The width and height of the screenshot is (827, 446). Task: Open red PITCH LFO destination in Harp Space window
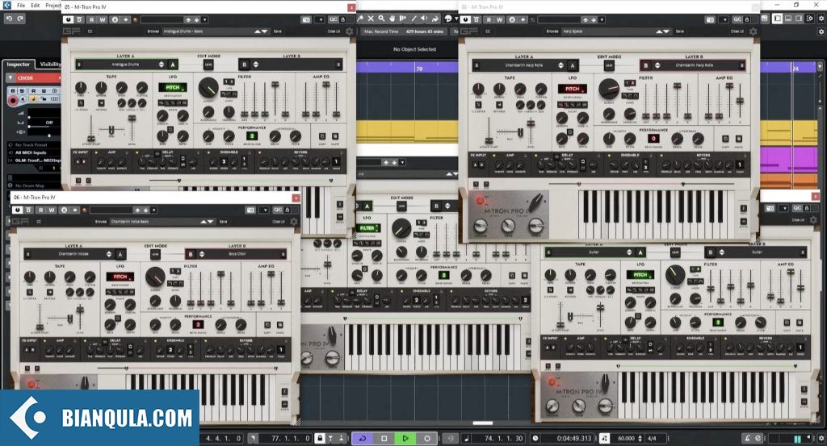pos(573,89)
